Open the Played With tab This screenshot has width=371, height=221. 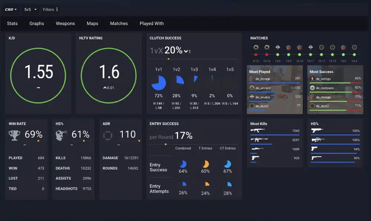point(151,23)
